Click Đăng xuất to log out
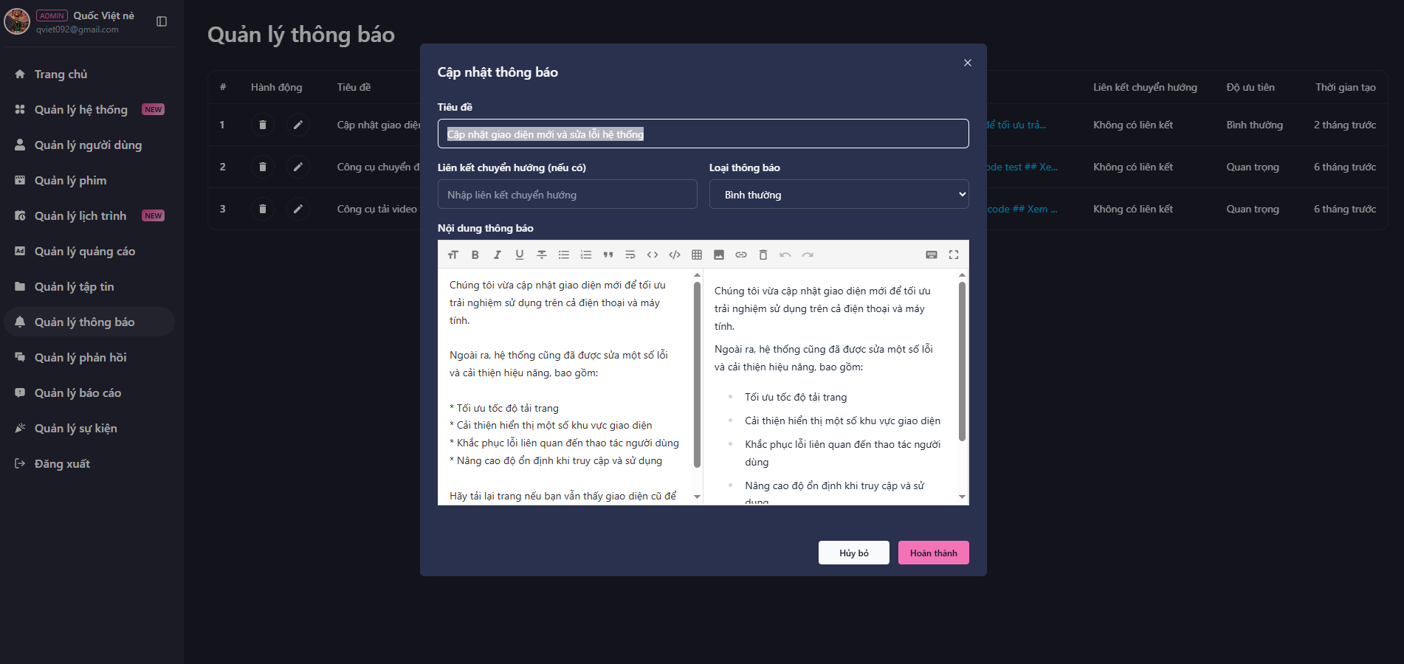 pos(89,463)
